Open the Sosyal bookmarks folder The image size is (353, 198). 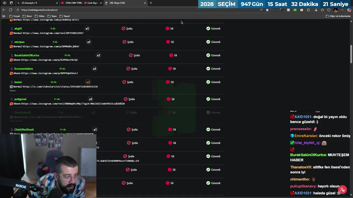[x=15, y=16]
